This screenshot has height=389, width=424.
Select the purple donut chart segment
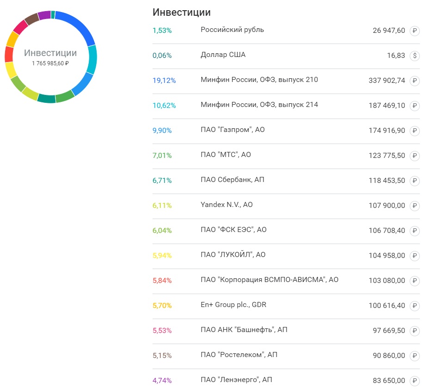pos(44,15)
